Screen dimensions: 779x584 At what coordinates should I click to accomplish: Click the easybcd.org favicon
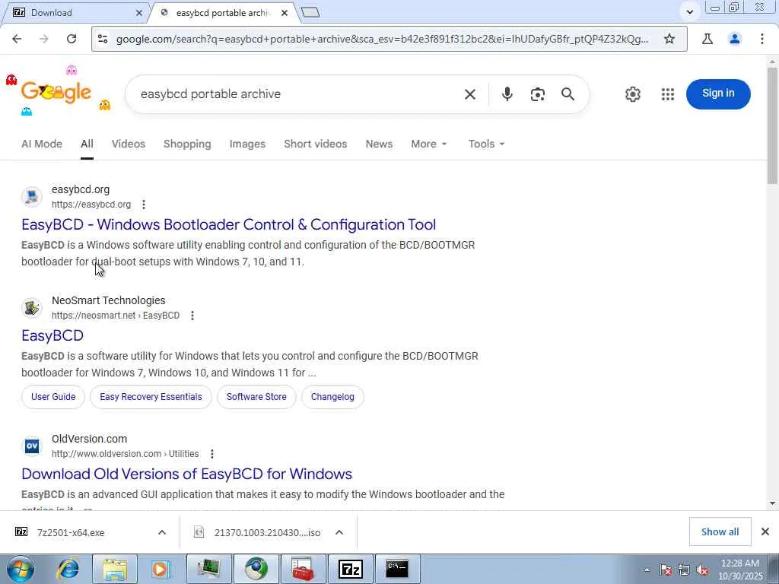click(x=32, y=197)
